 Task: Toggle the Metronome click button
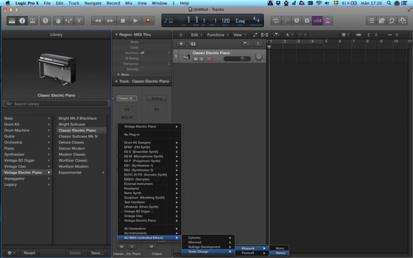coord(327,21)
